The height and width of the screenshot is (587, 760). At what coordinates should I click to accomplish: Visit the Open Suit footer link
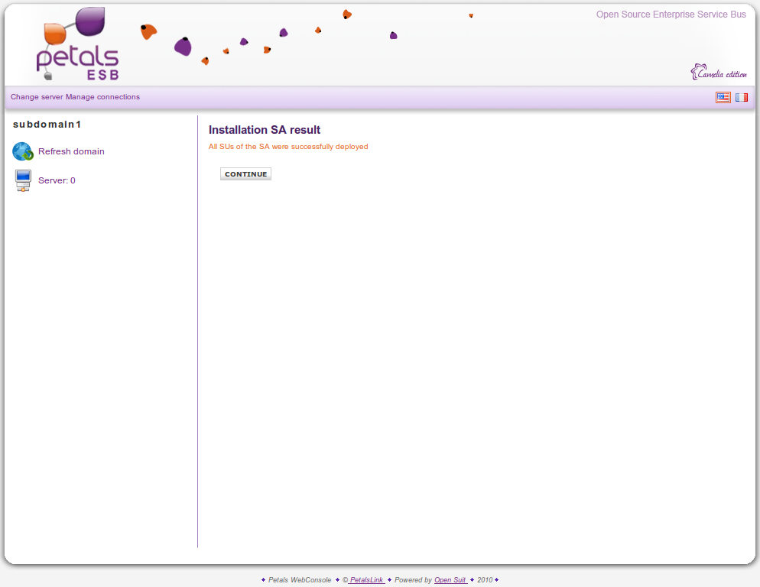pos(450,580)
